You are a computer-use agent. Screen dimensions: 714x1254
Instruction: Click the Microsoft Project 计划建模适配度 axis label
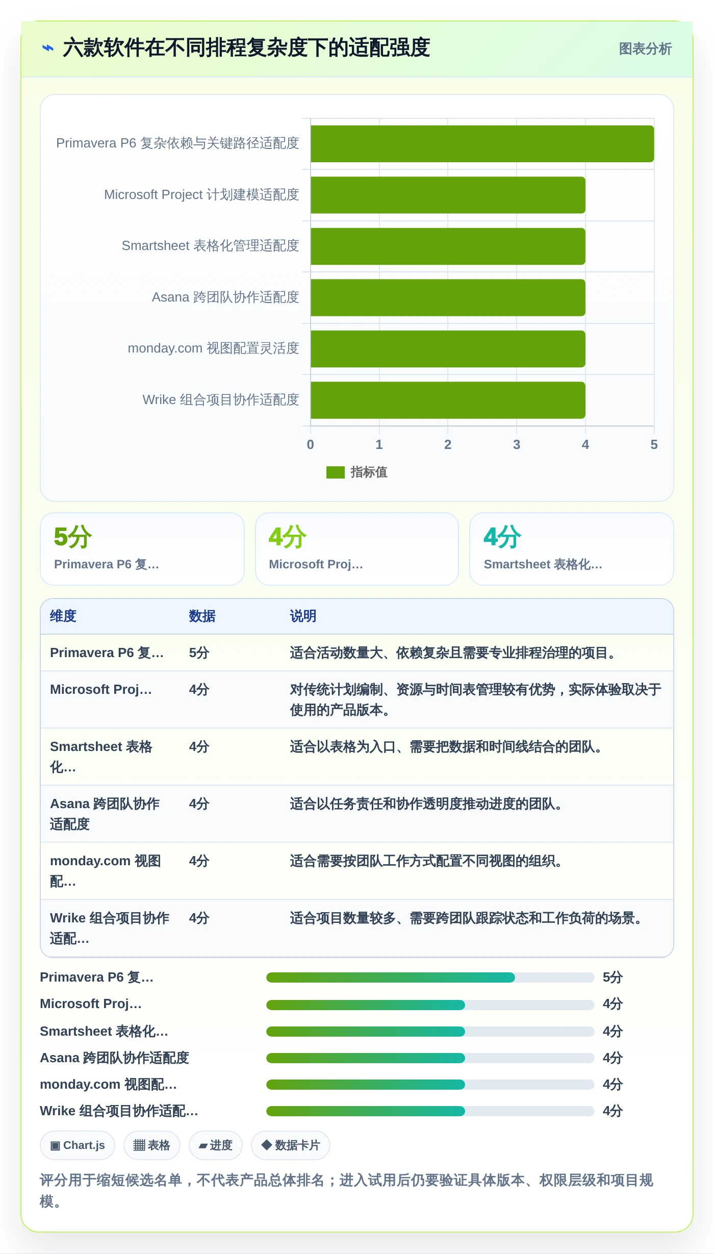201,195
